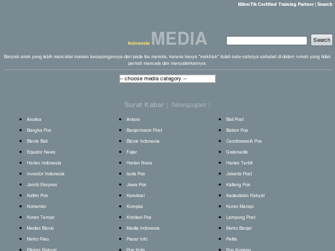This screenshot has width=335, height=251.
Task: Open the Pelita newspaper link
Action: (x=231, y=239)
